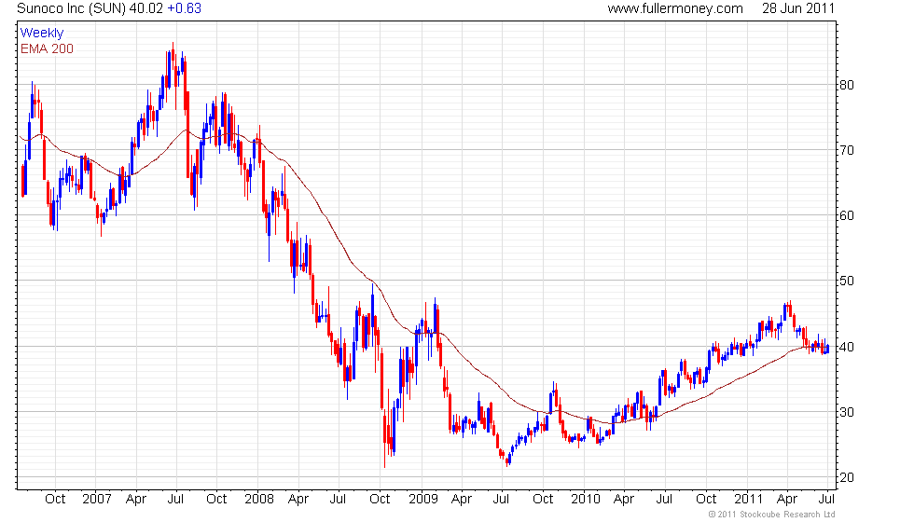The height and width of the screenshot is (522, 914).
Task: Click the date '28 Jun 2011'
Action: coord(798,8)
